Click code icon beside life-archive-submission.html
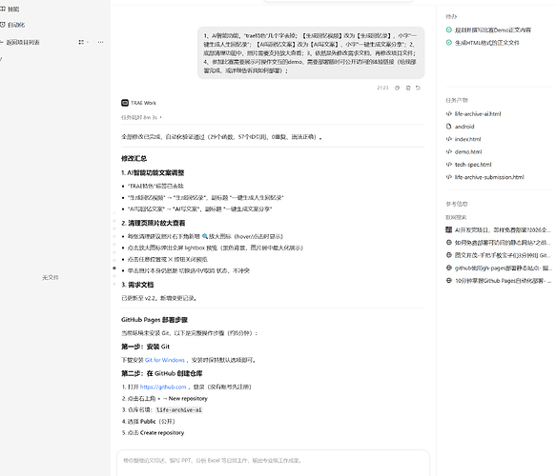This screenshot has width=557, height=476. coord(449,177)
